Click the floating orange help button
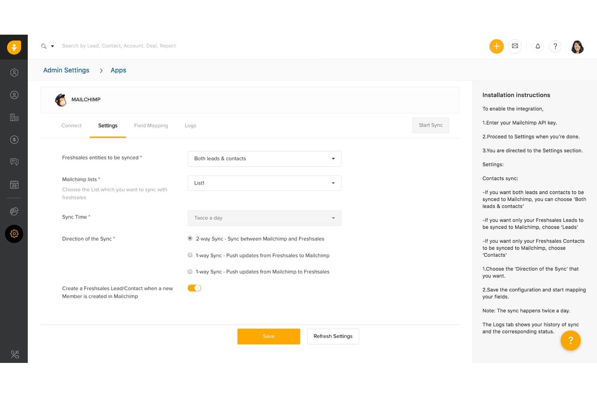Image resolution: width=597 pixels, height=398 pixels. point(570,341)
